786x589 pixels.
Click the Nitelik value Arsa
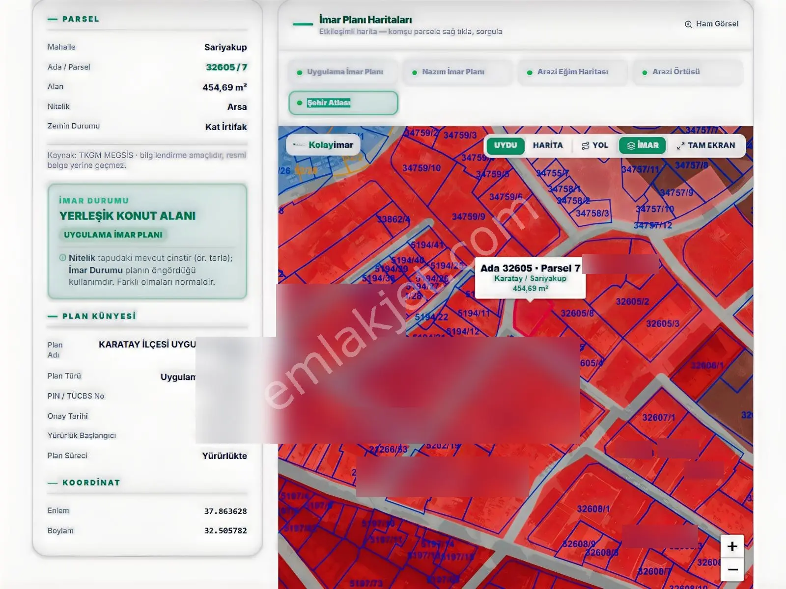[237, 107]
